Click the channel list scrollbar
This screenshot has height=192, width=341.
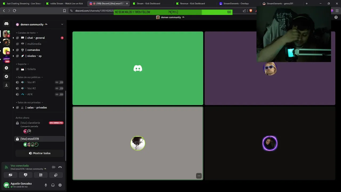[66, 125]
